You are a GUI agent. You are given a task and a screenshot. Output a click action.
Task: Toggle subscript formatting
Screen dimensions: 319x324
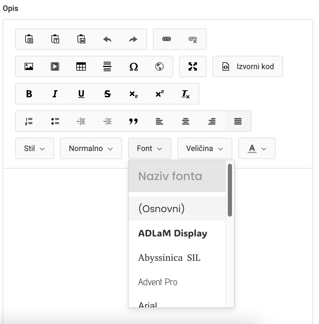[133, 94]
